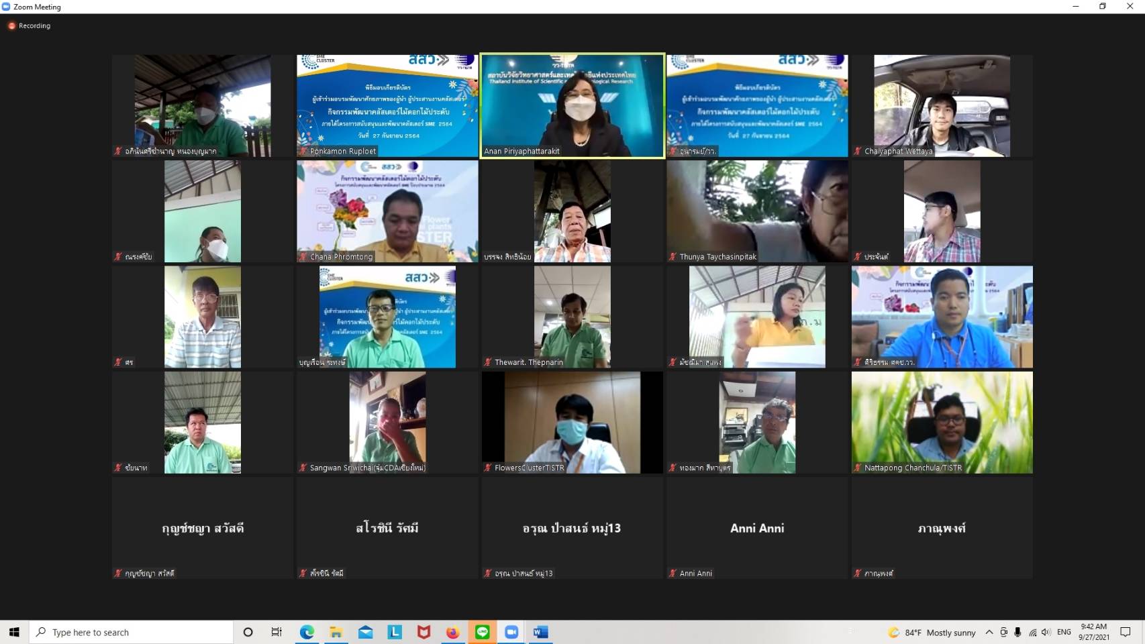Open the LINE app taskbar icon
This screenshot has height=644, width=1145.
click(482, 632)
